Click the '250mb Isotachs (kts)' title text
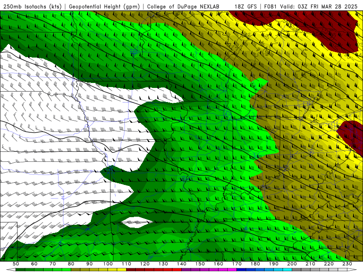The image size is (363, 272). (x=32, y=6)
